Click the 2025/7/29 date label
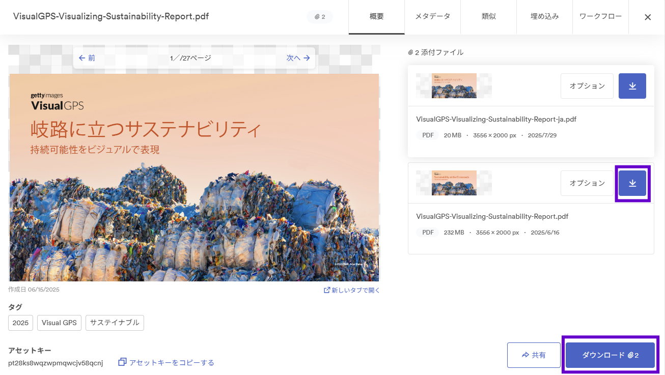Viewport: 665px width, 375px height. [543, 135]
